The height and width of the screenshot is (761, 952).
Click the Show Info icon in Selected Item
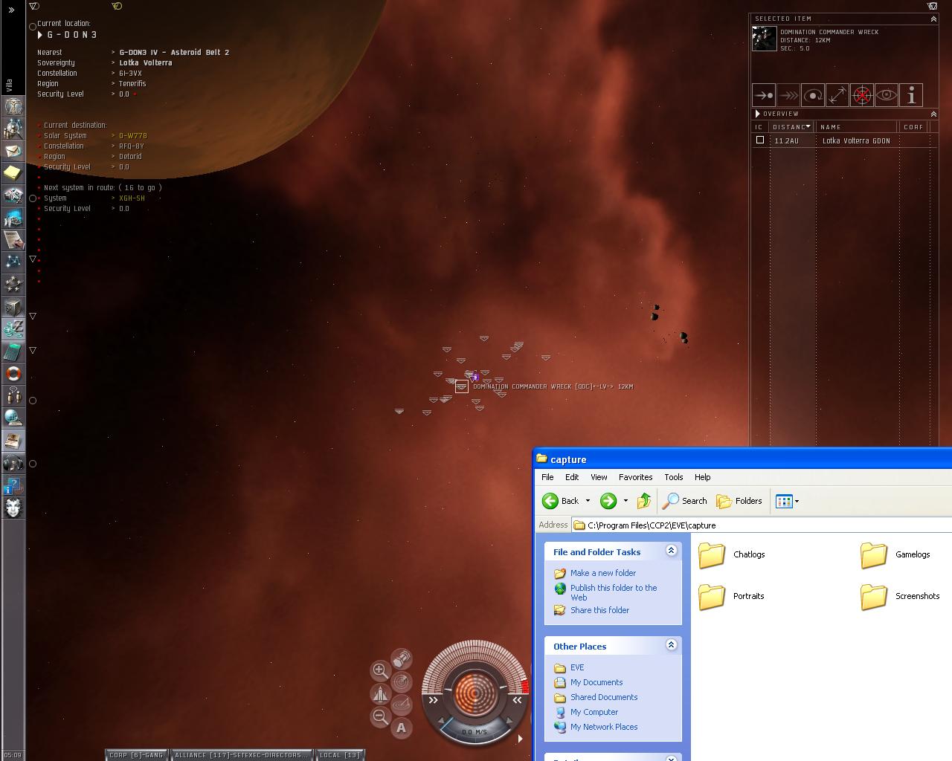(x=911, y=95)
